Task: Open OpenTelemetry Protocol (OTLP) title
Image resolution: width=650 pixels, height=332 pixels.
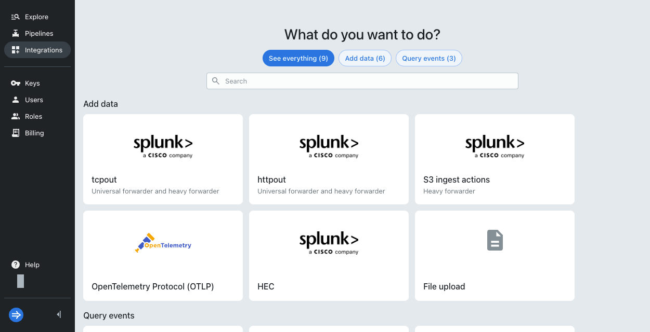Action: 153,286
